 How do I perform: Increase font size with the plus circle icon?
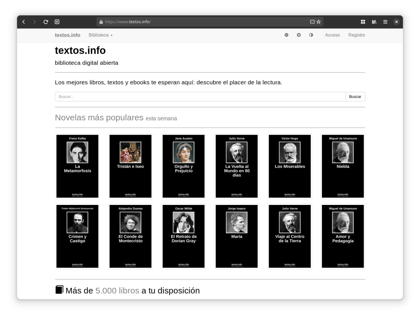pyautogui.click(x=299, y=35)
